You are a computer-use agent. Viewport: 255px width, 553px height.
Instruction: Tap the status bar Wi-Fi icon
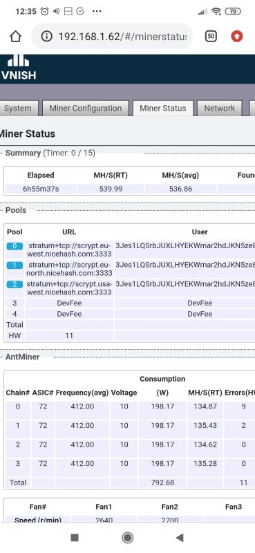click(216, 11)
